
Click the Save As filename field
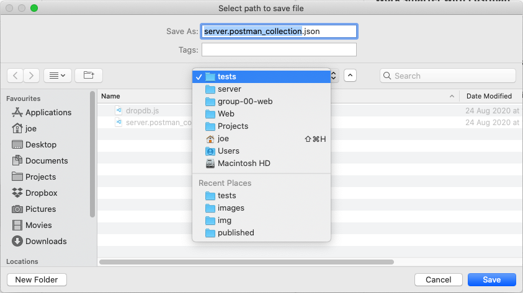click(x=279, y=32)
